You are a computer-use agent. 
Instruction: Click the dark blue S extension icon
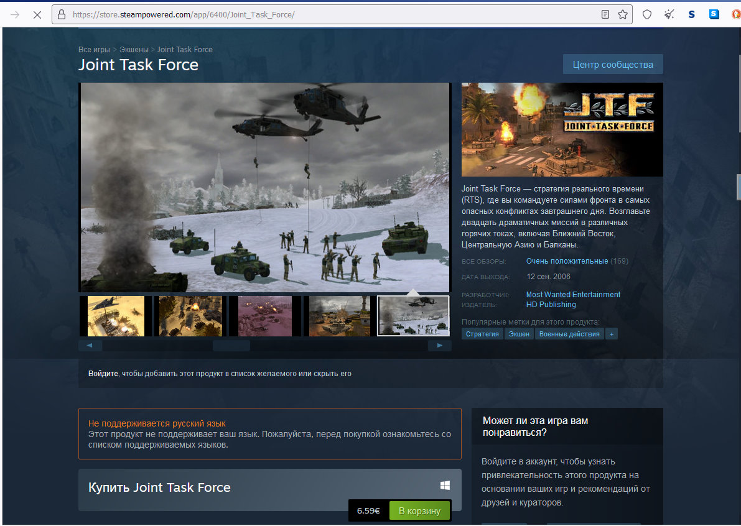pyautogui.click(x=691, y=15)
